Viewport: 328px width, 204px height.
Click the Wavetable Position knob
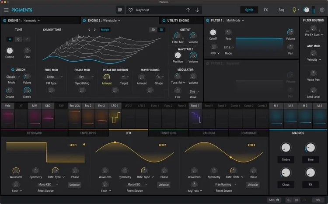pyautogui.click(x=178, y=55)
